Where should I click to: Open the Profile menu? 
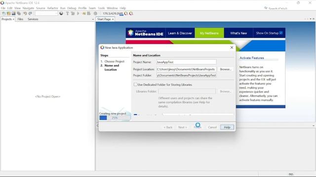point(82,8)
